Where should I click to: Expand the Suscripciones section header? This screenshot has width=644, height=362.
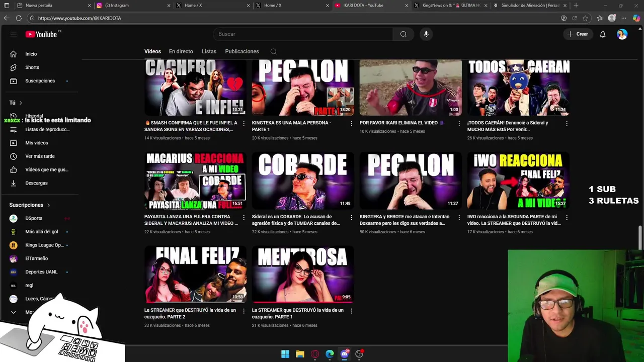coord(30,205)
